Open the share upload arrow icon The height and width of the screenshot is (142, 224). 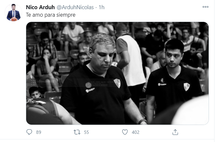(x=175, y=132)
